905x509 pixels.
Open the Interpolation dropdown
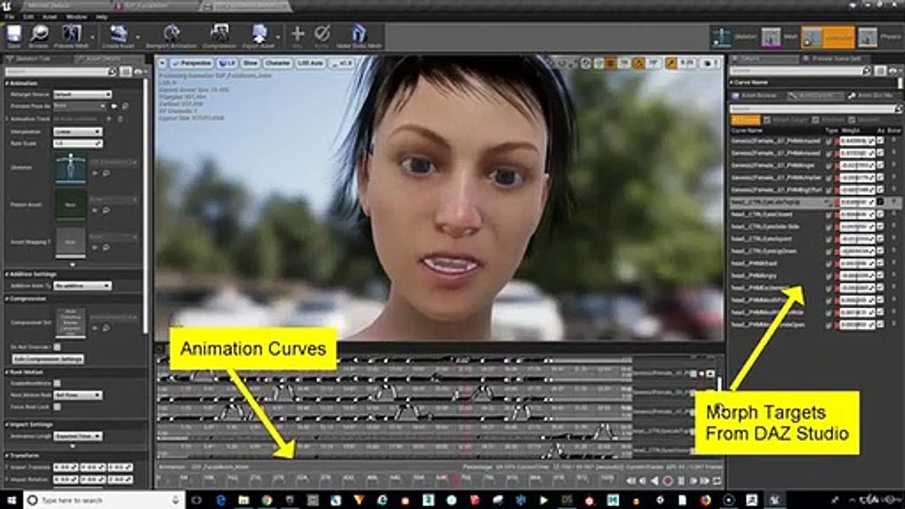pos(78,131)
